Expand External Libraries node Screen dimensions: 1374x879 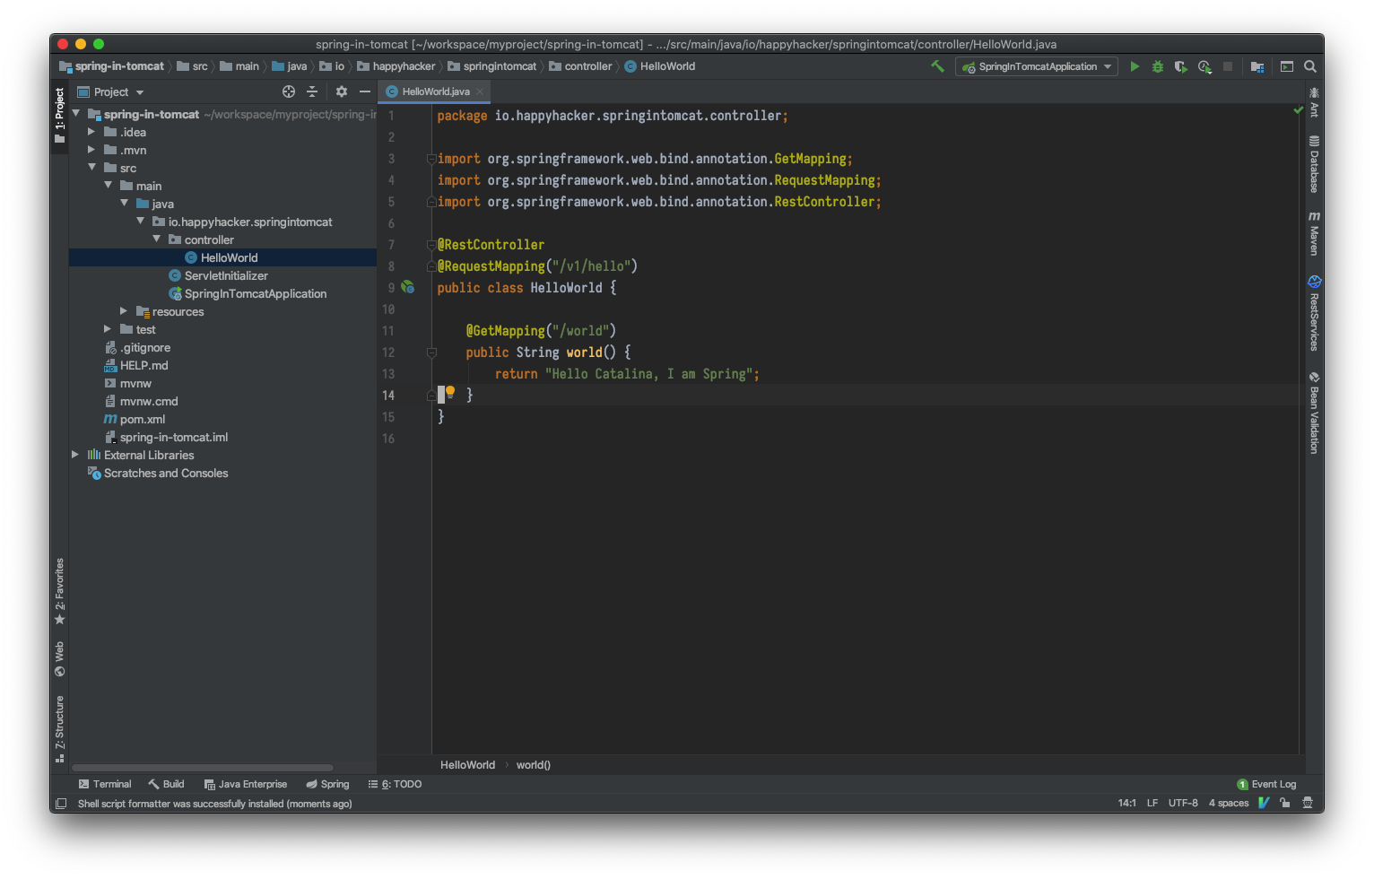75,455
